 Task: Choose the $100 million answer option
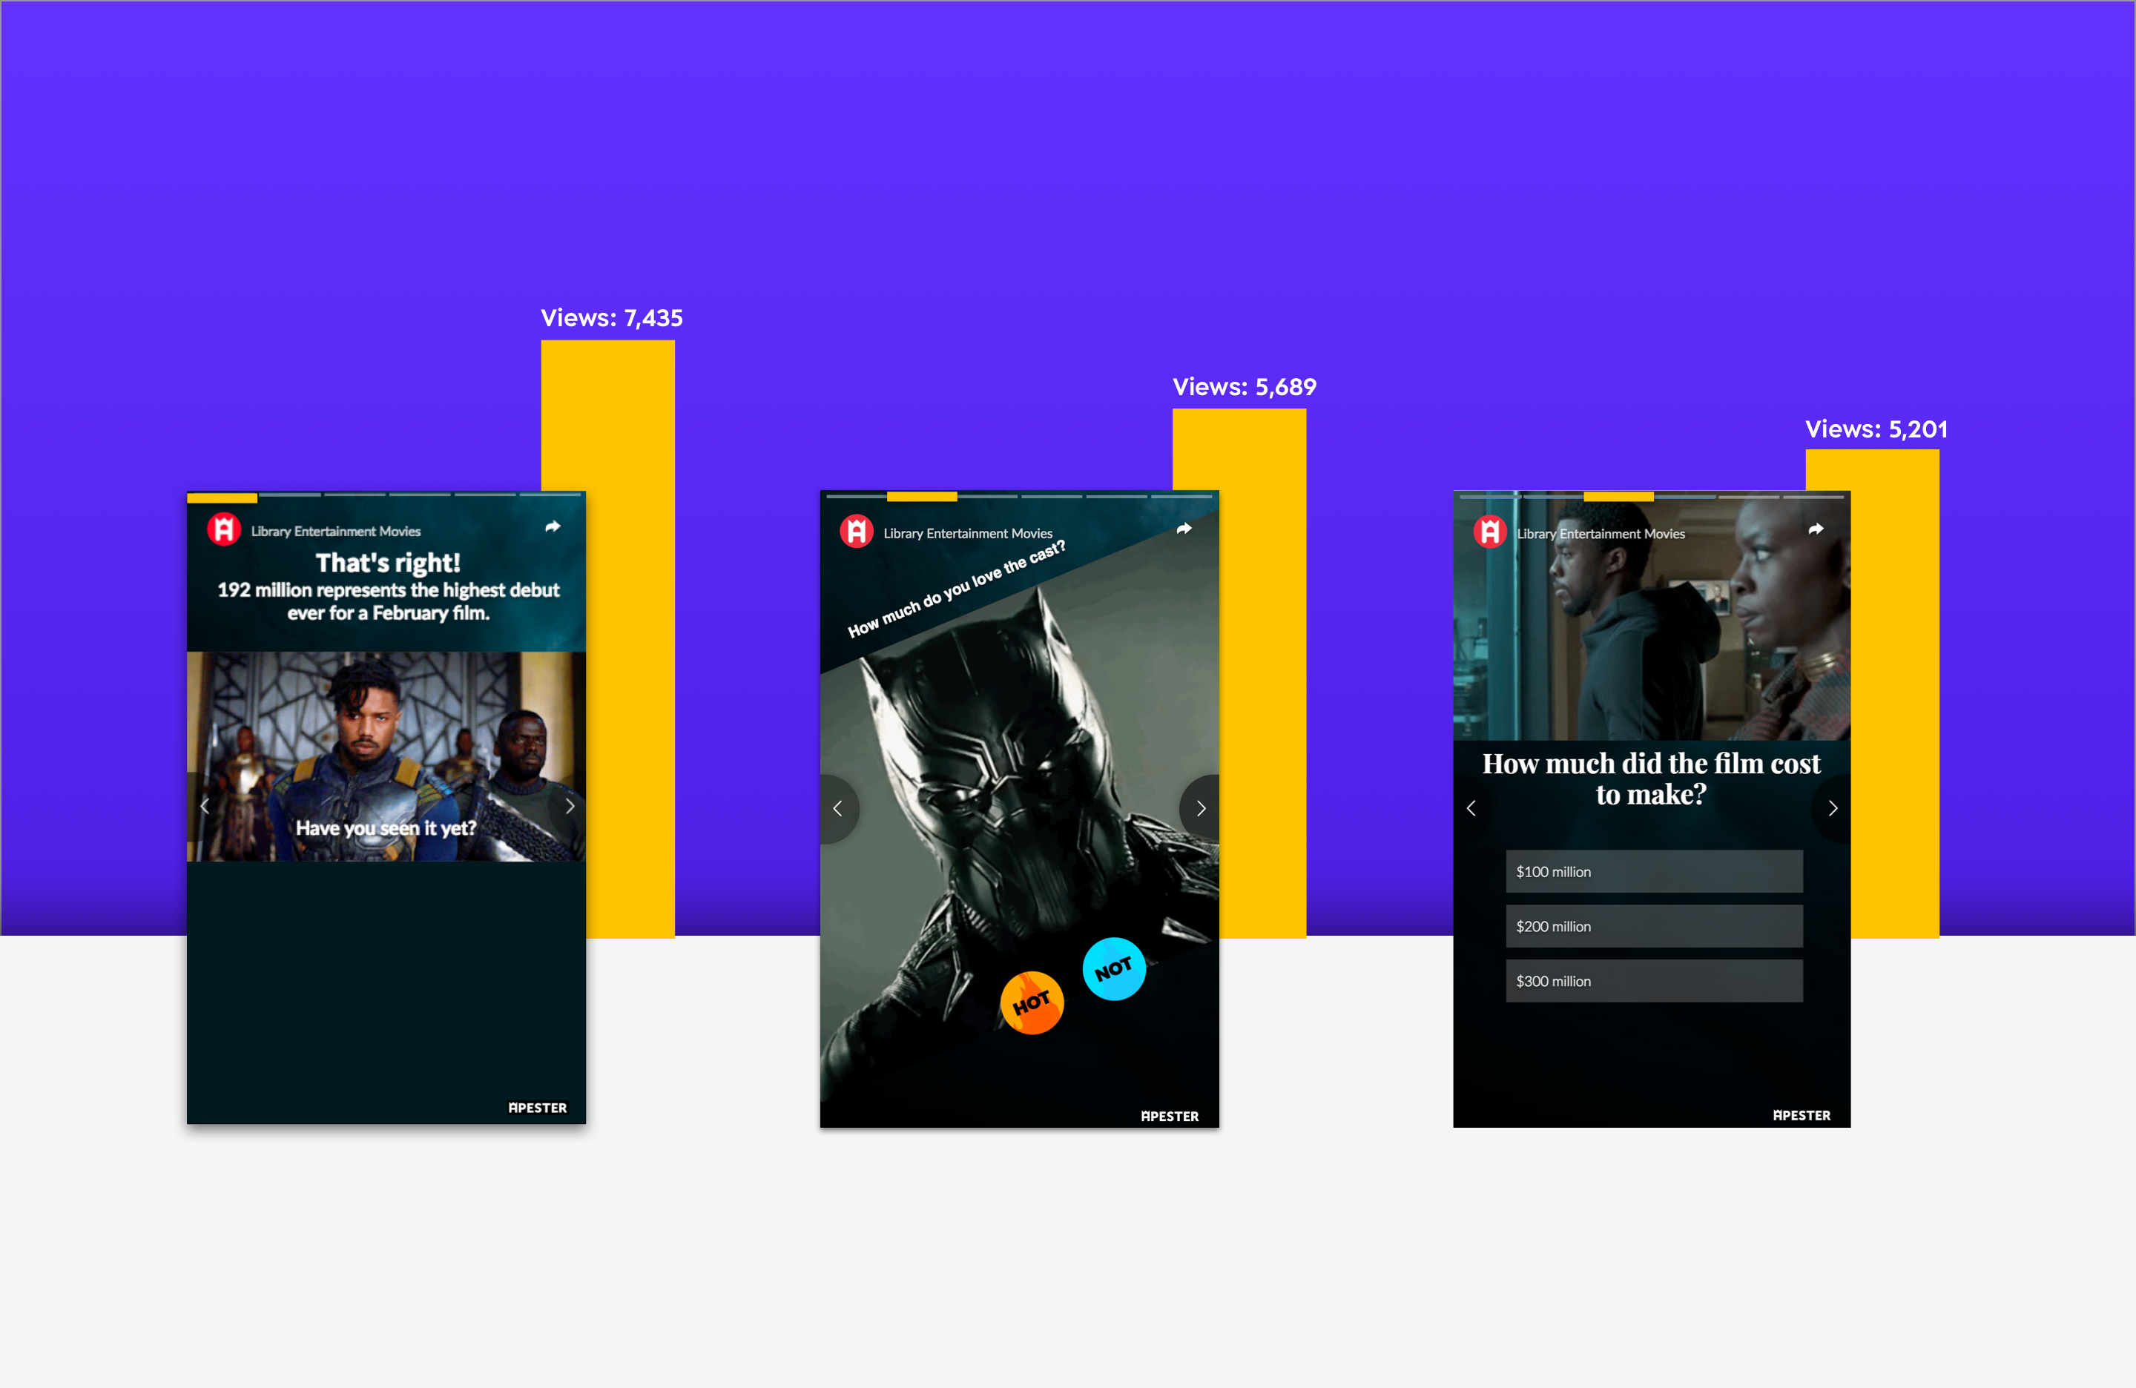(1653, 871)
